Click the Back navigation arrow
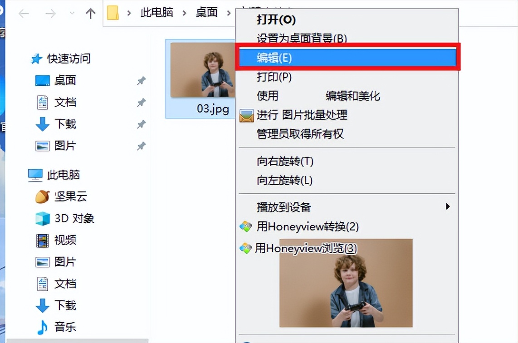 click(24, 13)
